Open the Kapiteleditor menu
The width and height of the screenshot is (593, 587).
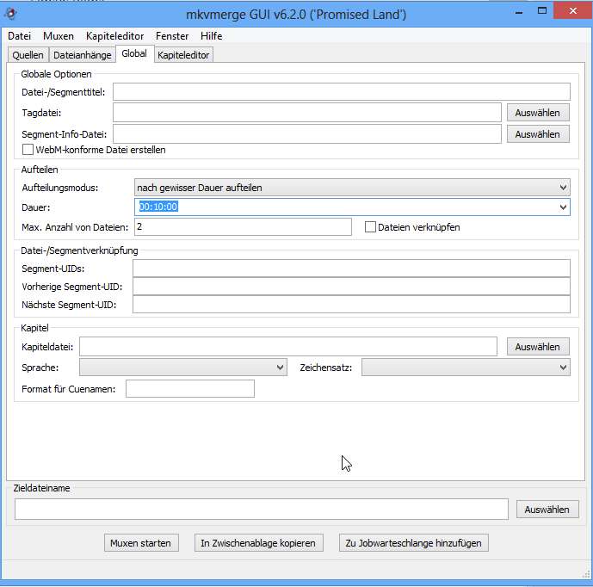115,36
